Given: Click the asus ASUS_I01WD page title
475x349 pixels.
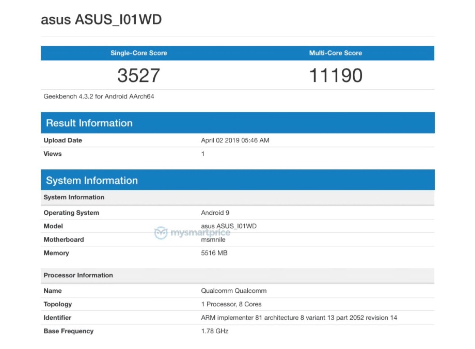Looking at the screenshot, I should pyautogui.click(x=101, y=19).
